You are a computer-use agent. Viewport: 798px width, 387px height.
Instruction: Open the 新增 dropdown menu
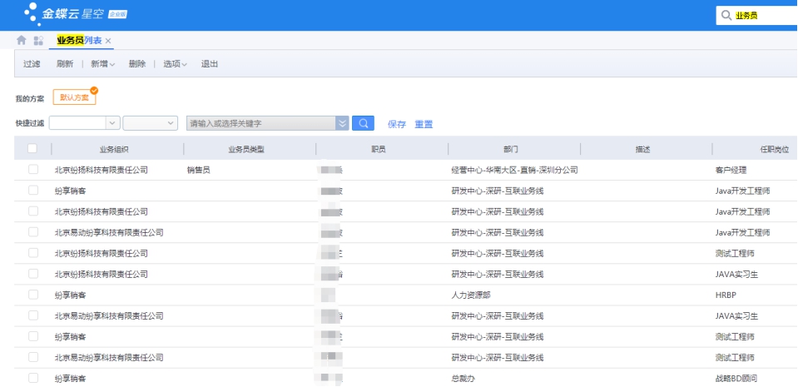(103, 63)
